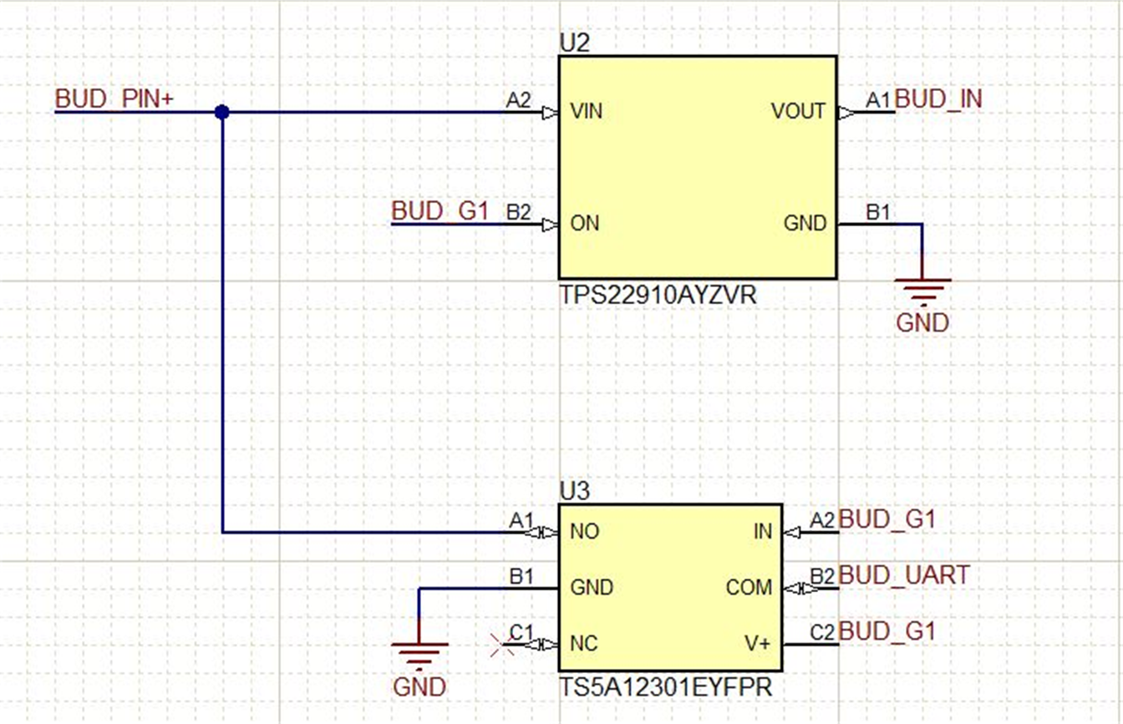Click the junction dot on the BUD_PIN+ wire

click(221, 112)
